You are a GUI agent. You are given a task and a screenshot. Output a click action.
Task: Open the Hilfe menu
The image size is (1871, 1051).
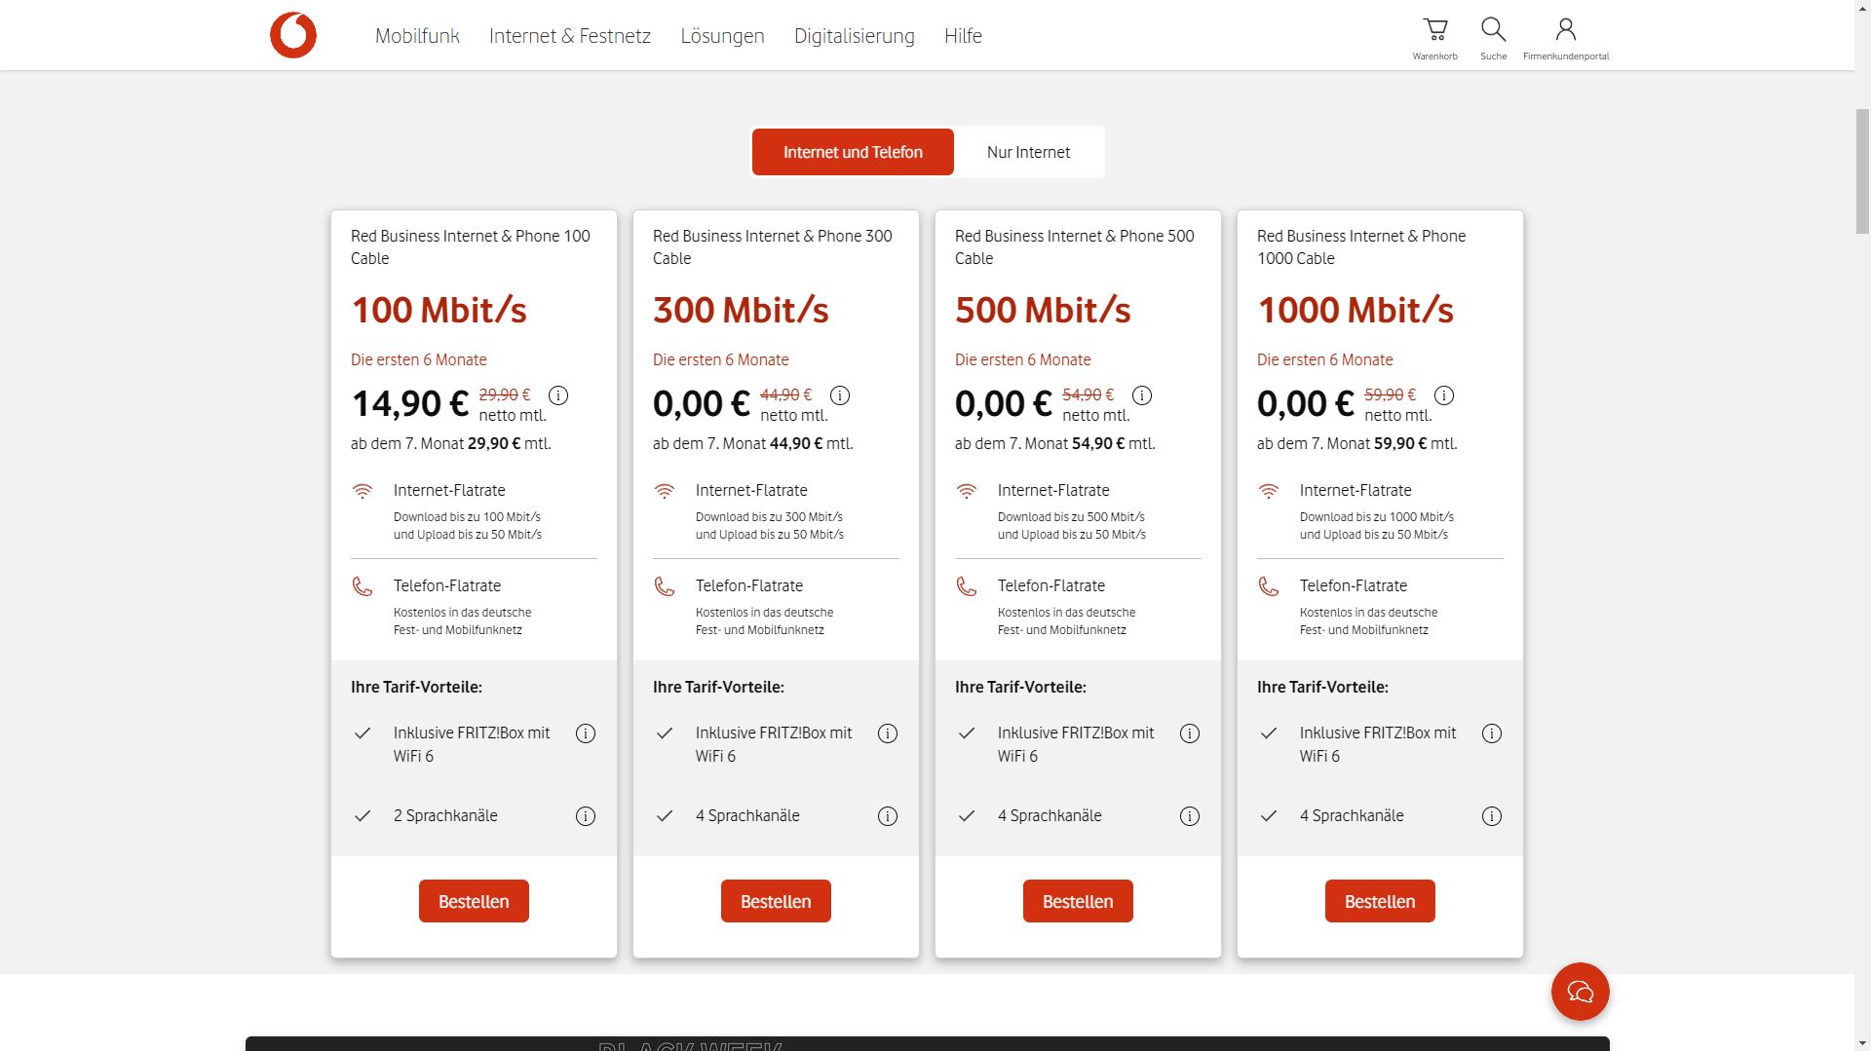click(963, 36)
